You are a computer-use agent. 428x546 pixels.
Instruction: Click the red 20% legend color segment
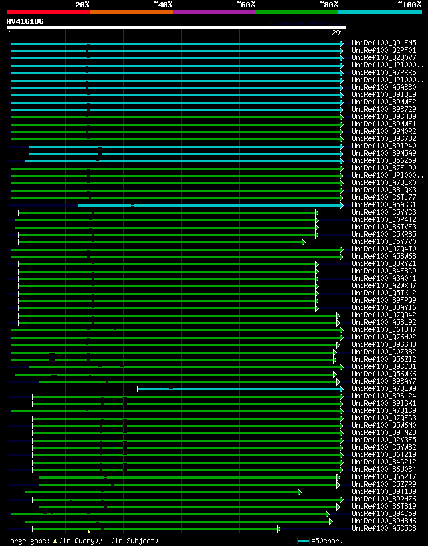coord(48,12)
